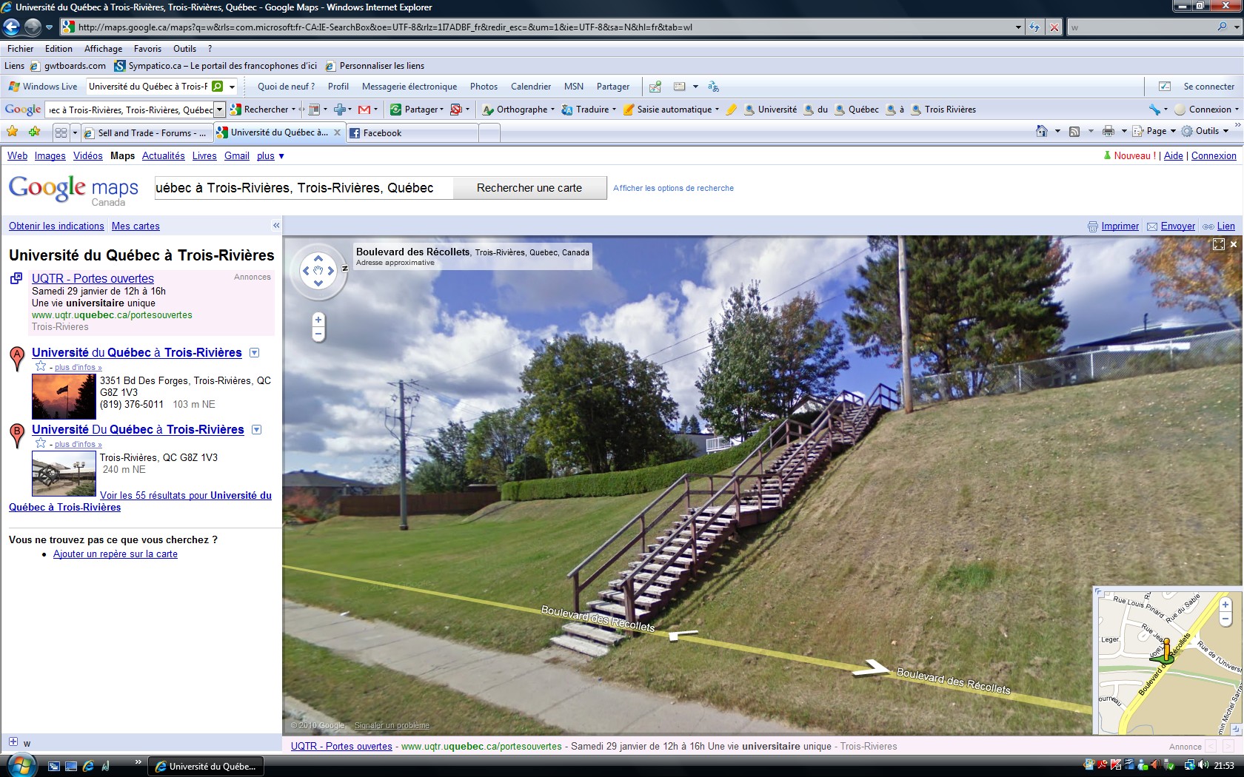The width and height of the screenshot is (1244, 777).
Task: Refresh the page using the address bar button
Action: (1034, 27)
